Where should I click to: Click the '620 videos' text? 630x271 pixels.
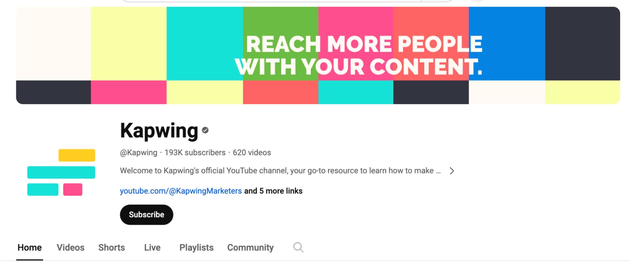click(252, 153)
